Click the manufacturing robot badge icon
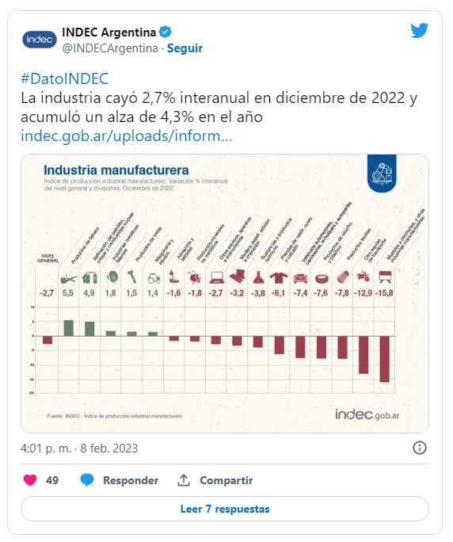453x542 pixels. coord(382,174)
